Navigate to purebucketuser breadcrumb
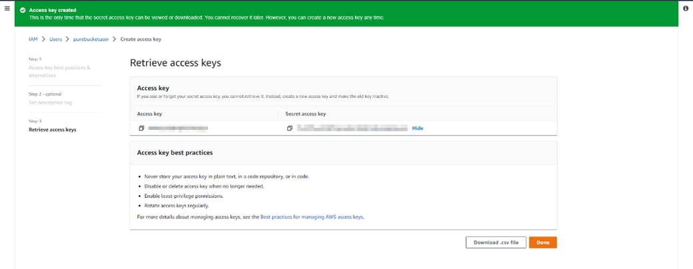Viewport: 693px width, 269px height. coord(90,39)
